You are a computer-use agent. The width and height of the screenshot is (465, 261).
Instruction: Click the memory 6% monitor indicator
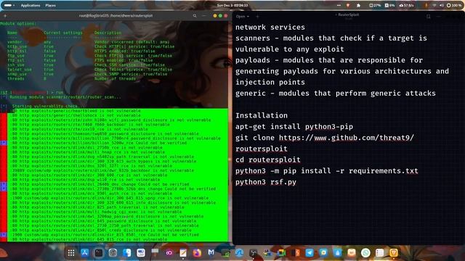(389, 5)
